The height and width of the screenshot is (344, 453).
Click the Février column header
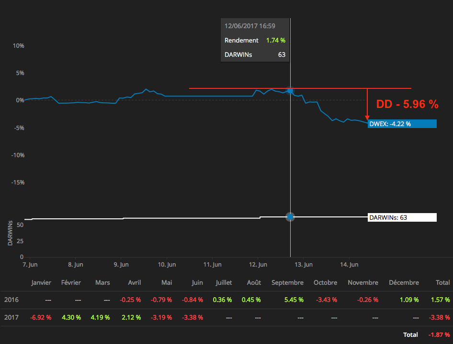pos(71,283)
